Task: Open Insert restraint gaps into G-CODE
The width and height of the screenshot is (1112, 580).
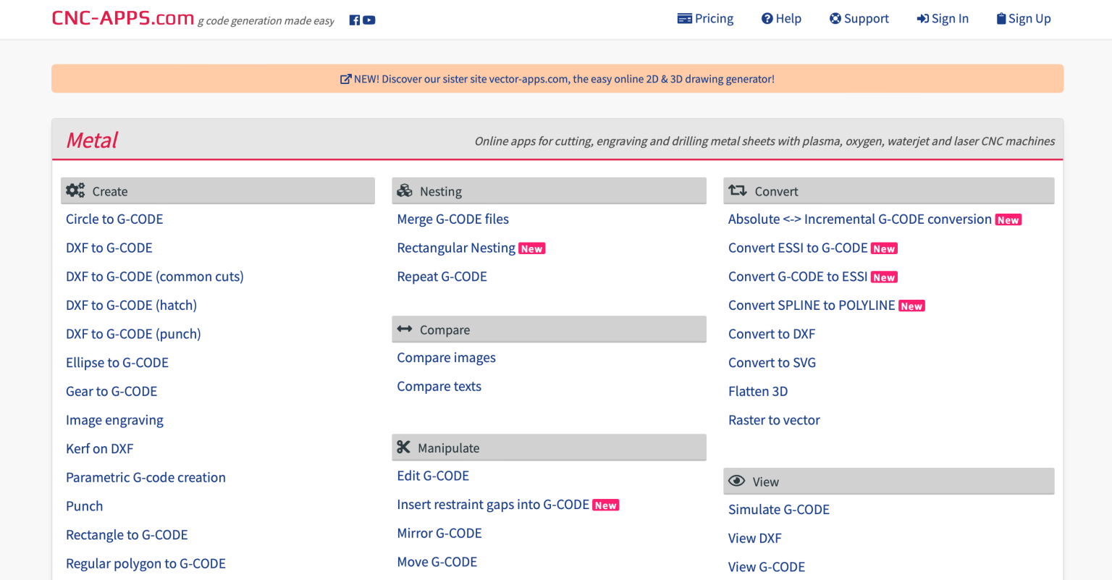Action: point(493,505)
